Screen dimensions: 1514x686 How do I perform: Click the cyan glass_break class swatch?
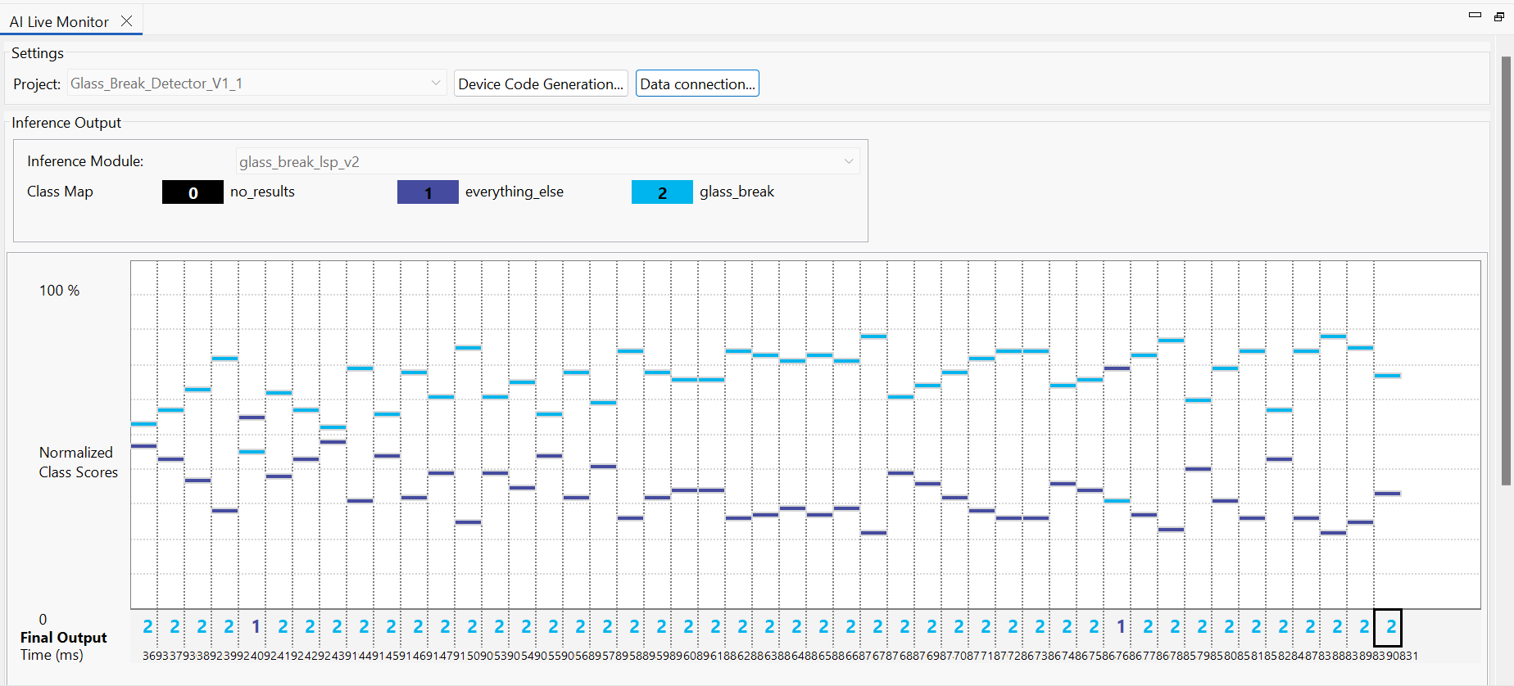[x=662, y=192]
